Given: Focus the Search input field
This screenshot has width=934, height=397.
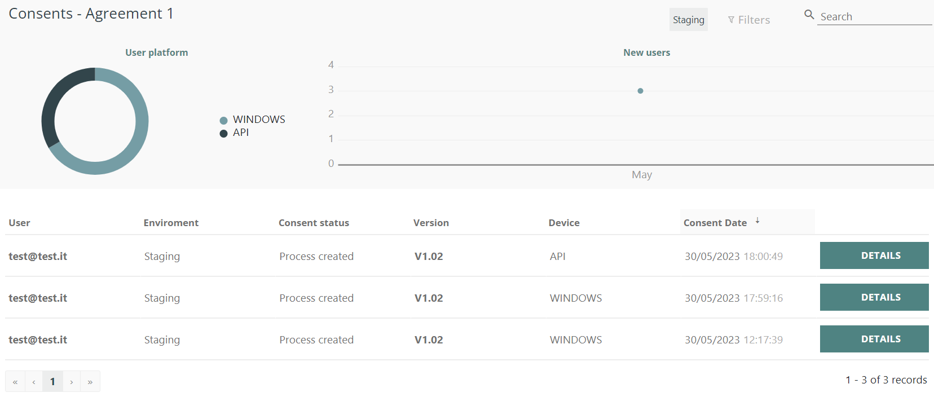Looking at the screenshot, I should coord(874,17).
